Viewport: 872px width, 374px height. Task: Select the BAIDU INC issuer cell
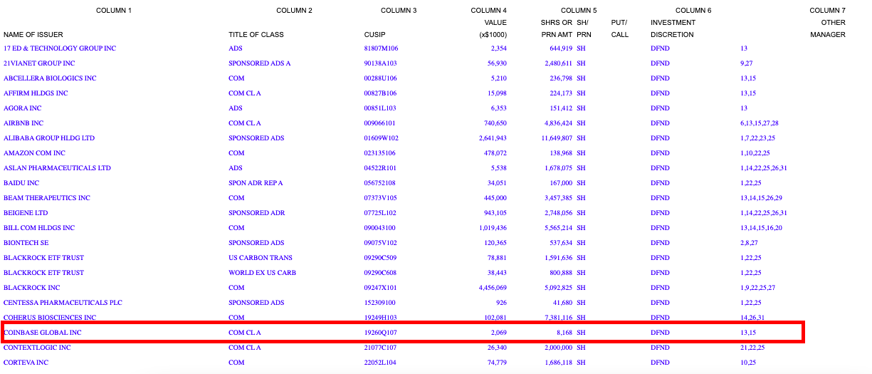(x=21, y=183)
